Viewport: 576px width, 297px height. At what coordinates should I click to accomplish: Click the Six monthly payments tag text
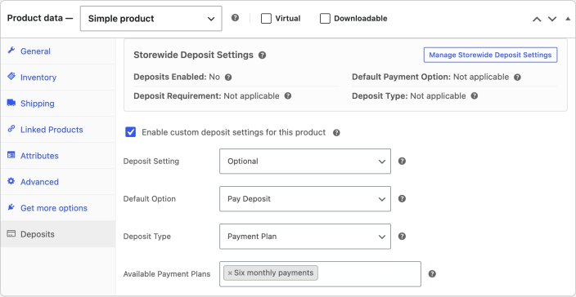(x=273, y=273)
